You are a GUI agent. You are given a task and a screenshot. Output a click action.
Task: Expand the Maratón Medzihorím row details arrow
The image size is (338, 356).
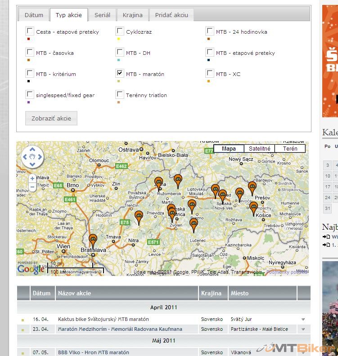click(x=303, y=329)
